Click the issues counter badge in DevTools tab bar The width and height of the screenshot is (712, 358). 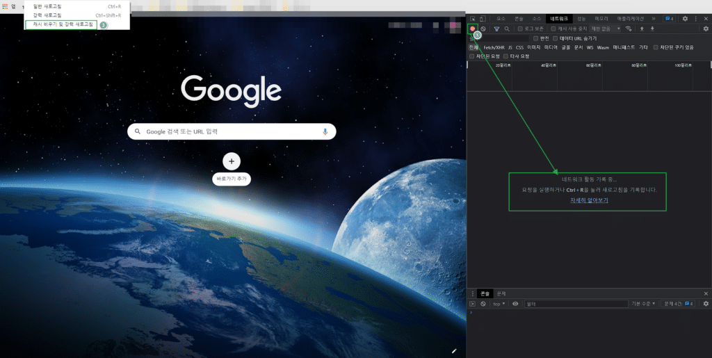pyautogui.click(x=670, y=19)
